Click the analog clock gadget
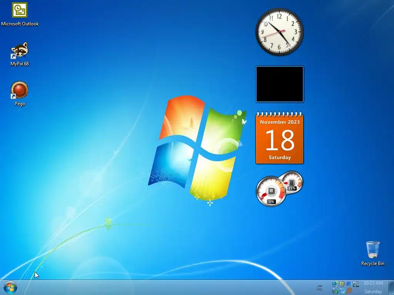This screenshot has height=295, width=394. coord(279,31)
